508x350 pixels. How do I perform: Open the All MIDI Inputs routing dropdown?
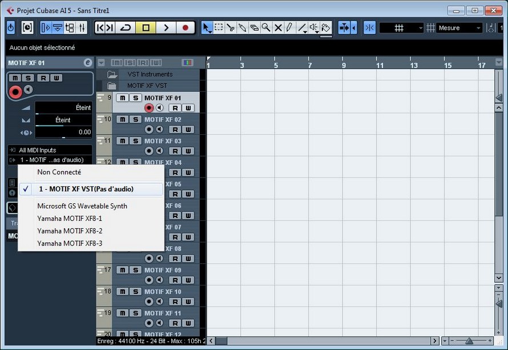(x=50, y=150)
